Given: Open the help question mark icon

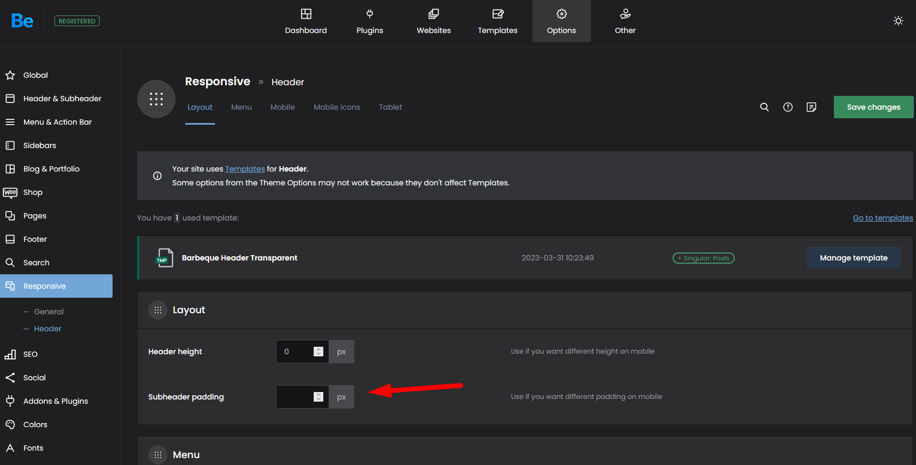Looking at the screenshot, I should tap(788, 107).
